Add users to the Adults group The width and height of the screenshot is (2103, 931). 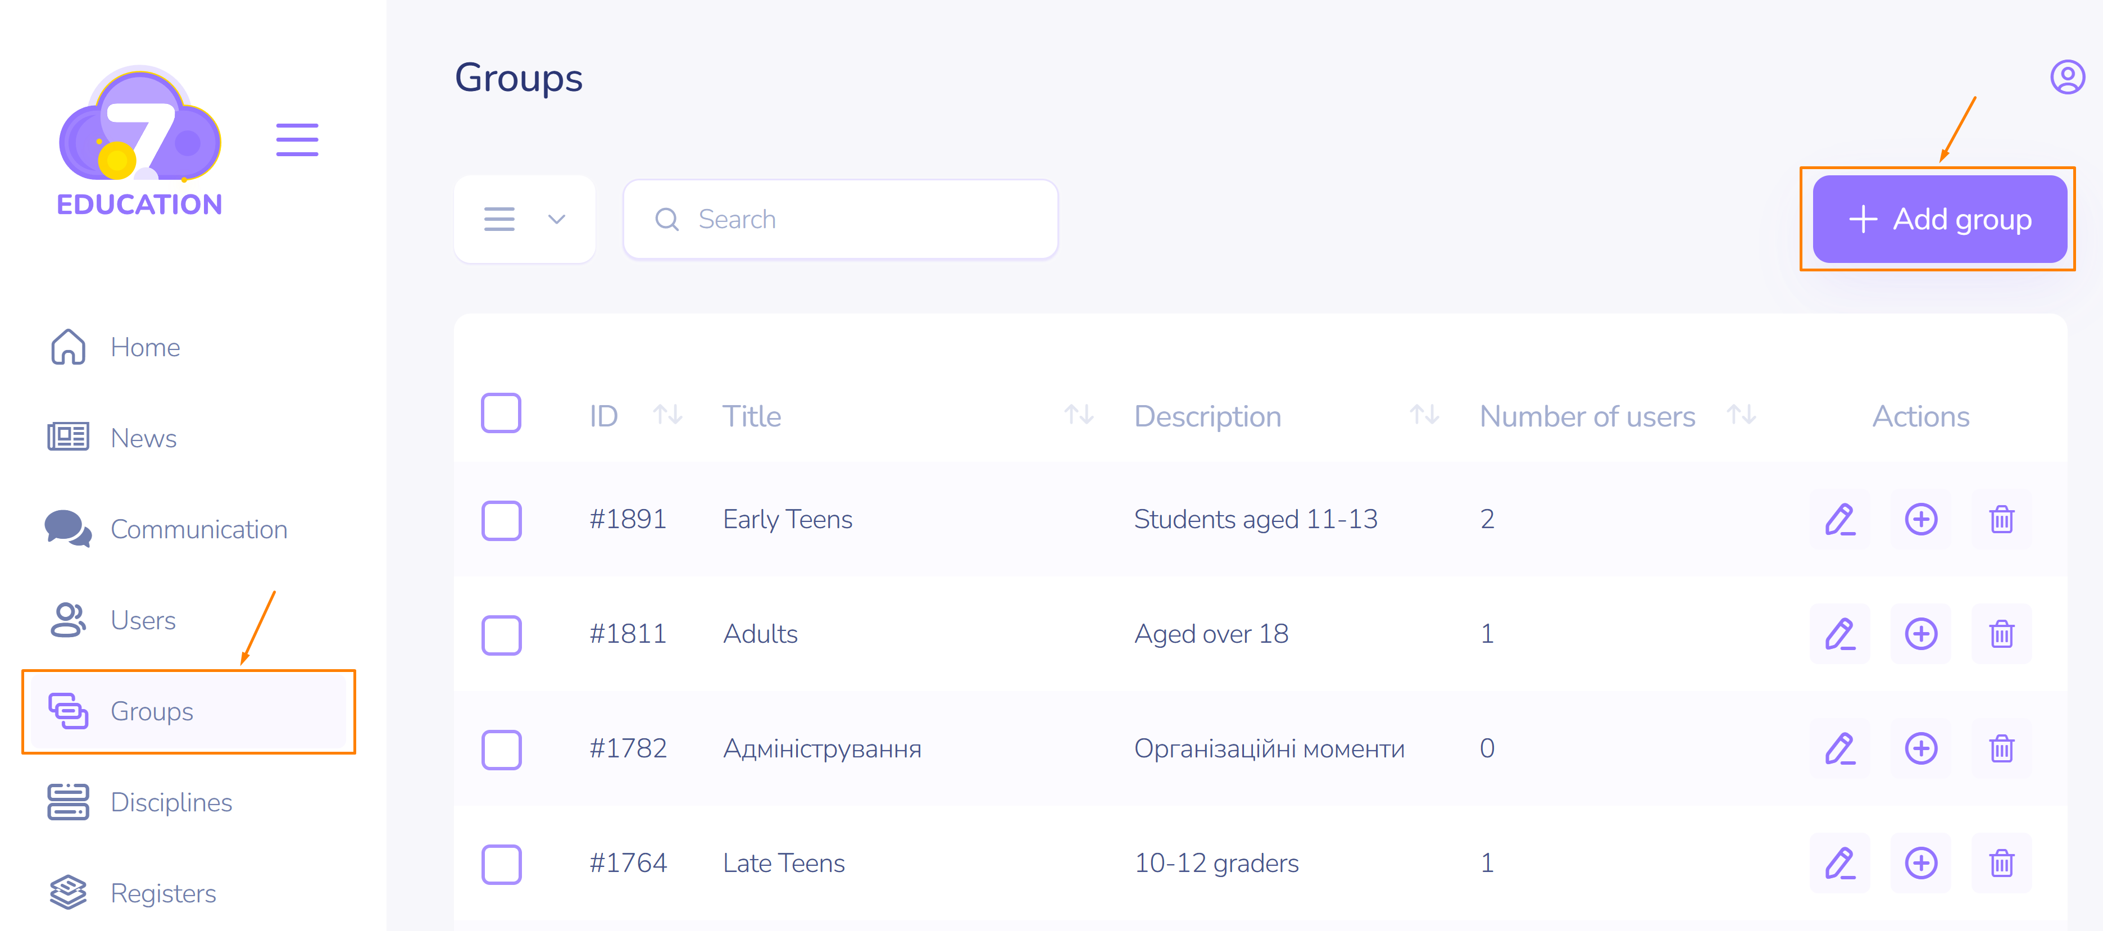point(1920,634)
